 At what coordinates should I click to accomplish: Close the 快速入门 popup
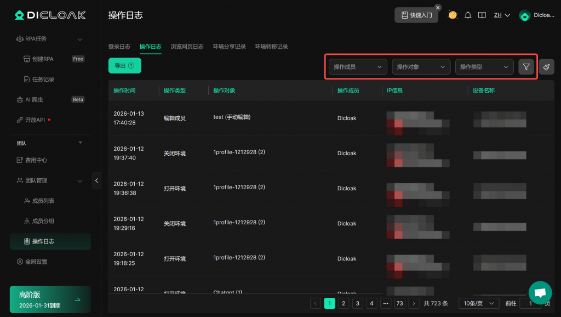click(438, 8)
